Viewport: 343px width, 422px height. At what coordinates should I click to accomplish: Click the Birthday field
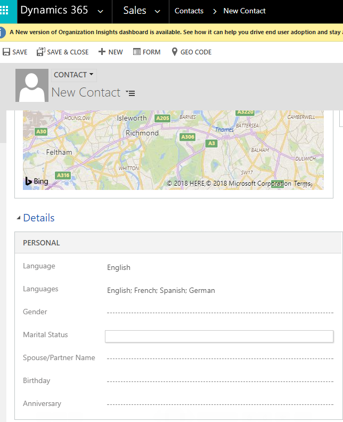[x=219, y=381]
